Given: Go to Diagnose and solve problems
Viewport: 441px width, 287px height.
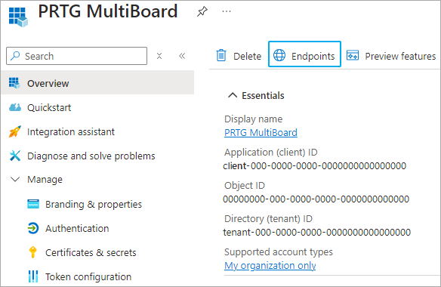Looking at the screenshot, I should pos(91,156).
